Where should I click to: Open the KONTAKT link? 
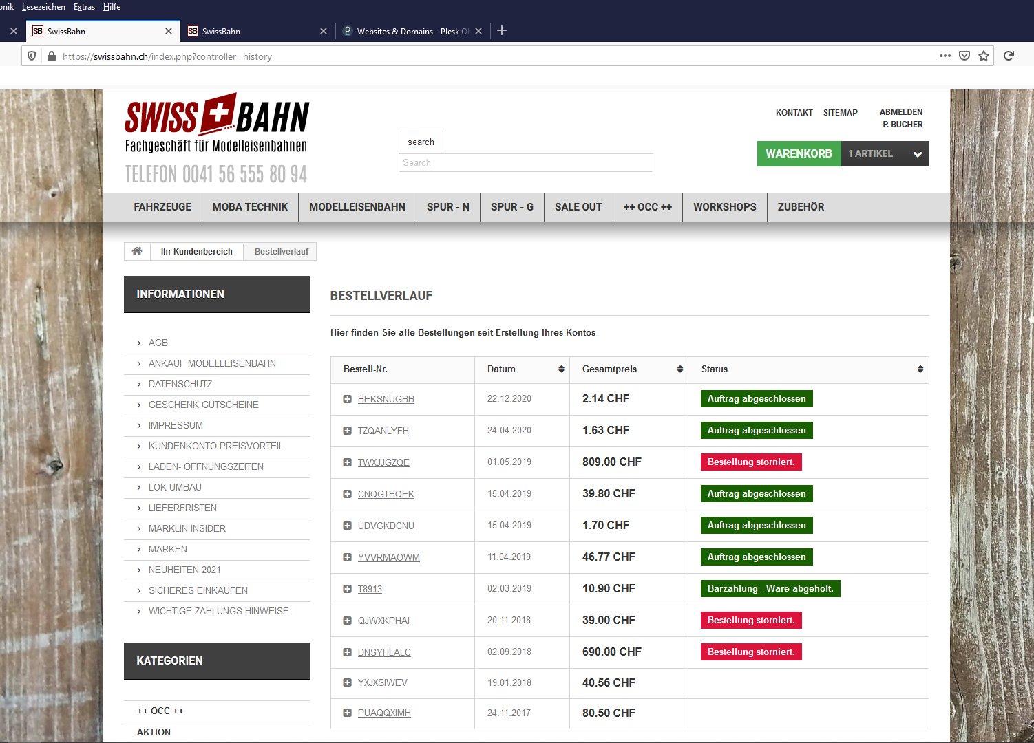click(794, 113)
